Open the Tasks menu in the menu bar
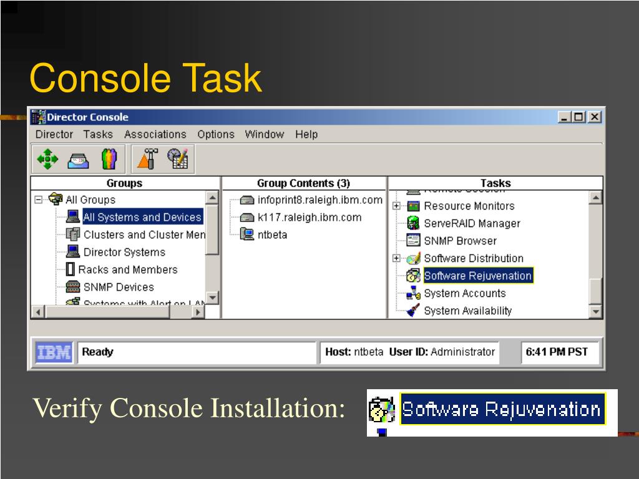 click(x=98, y=135)
